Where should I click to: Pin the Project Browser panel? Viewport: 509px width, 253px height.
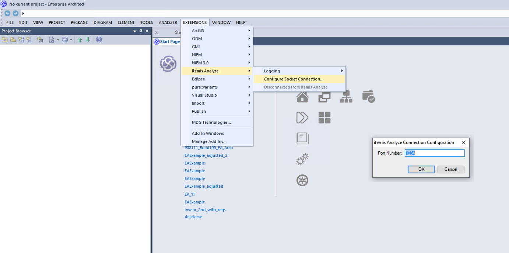pos(141,31)
